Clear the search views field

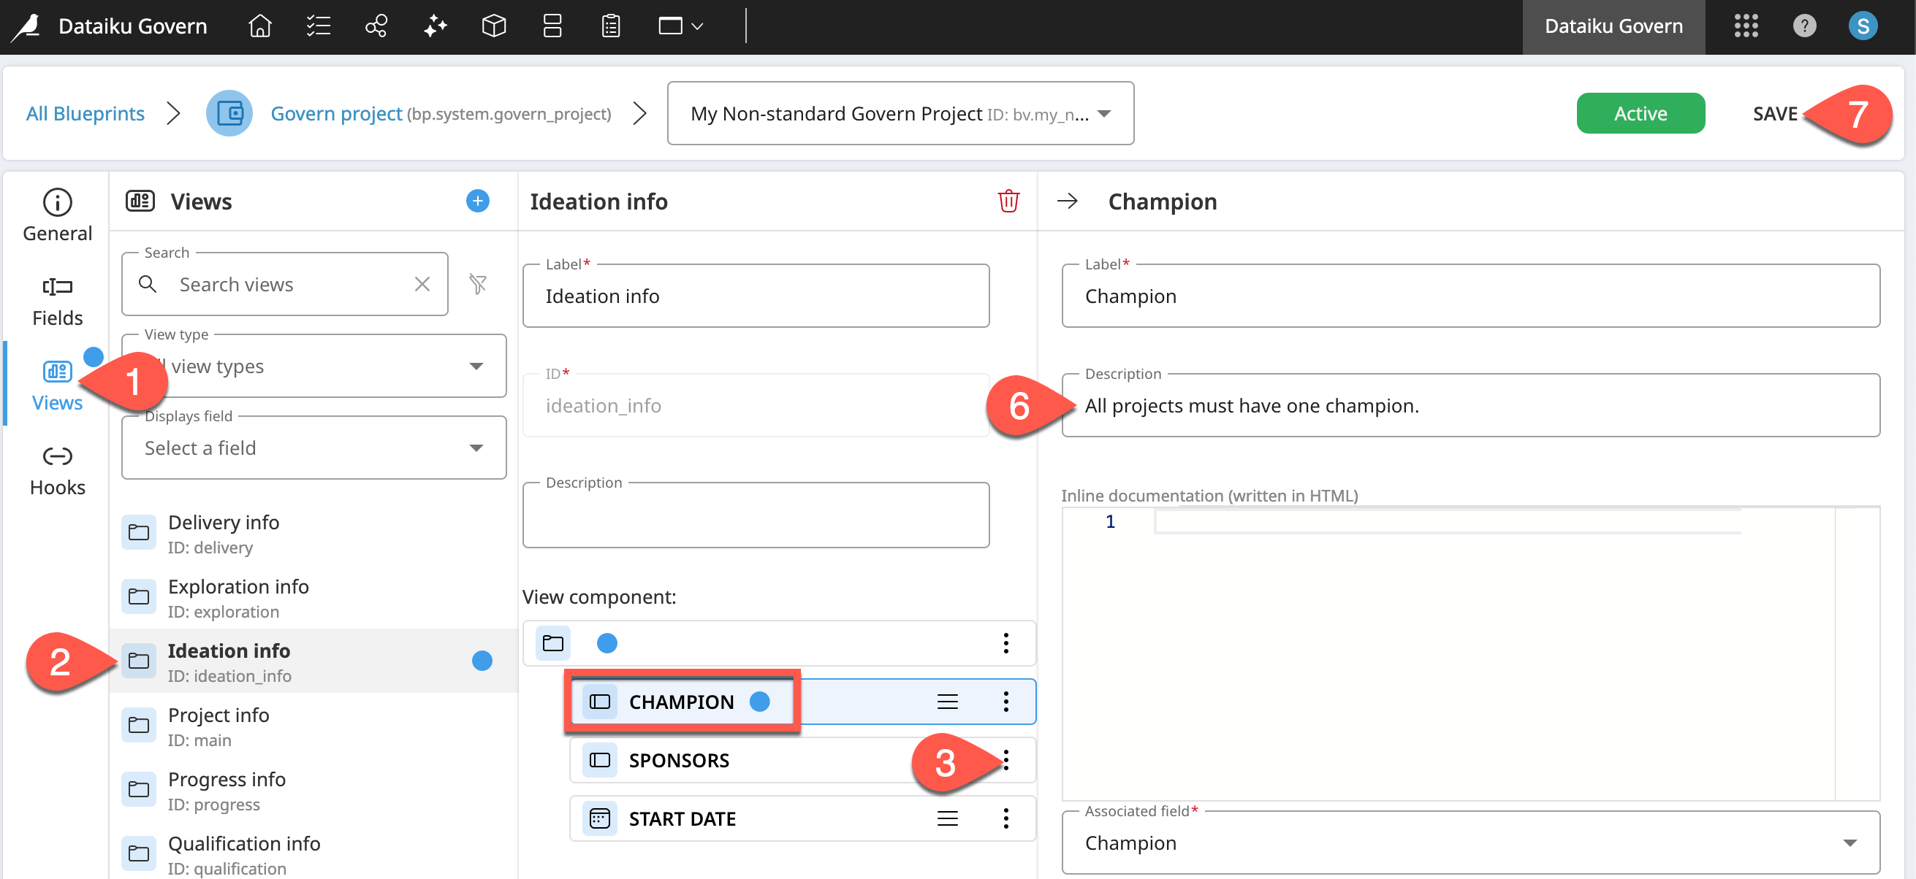[x=422, y=284]
